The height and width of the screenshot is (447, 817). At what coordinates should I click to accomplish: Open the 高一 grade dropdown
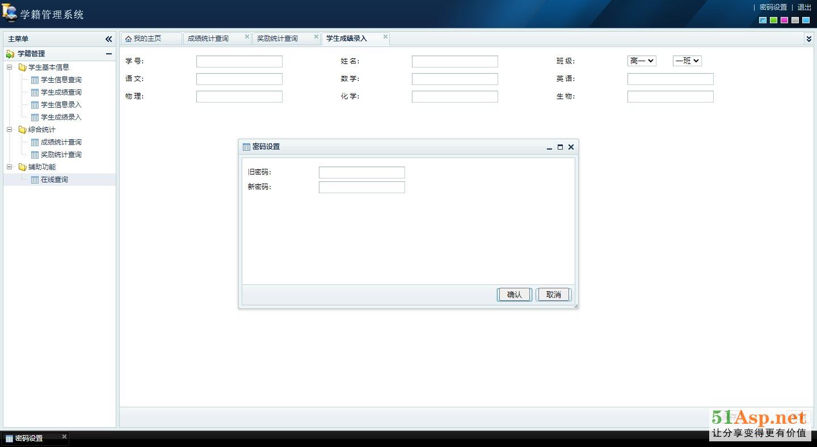[641, 61]
